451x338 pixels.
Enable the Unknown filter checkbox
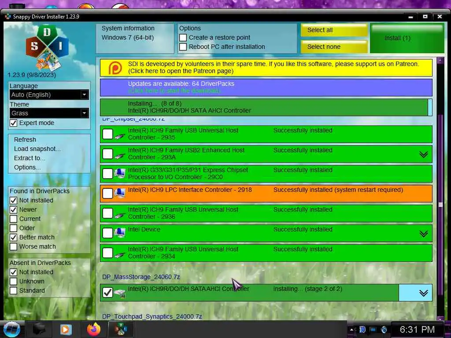pos(14,281)
